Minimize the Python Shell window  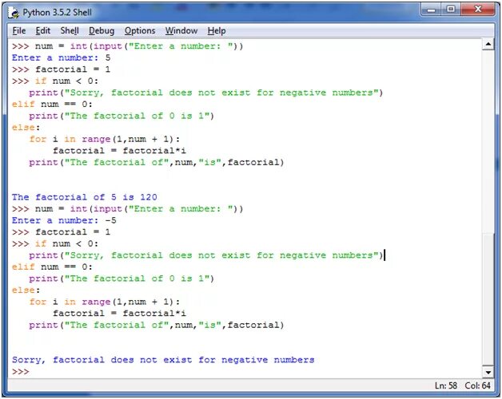click(432, 10)
